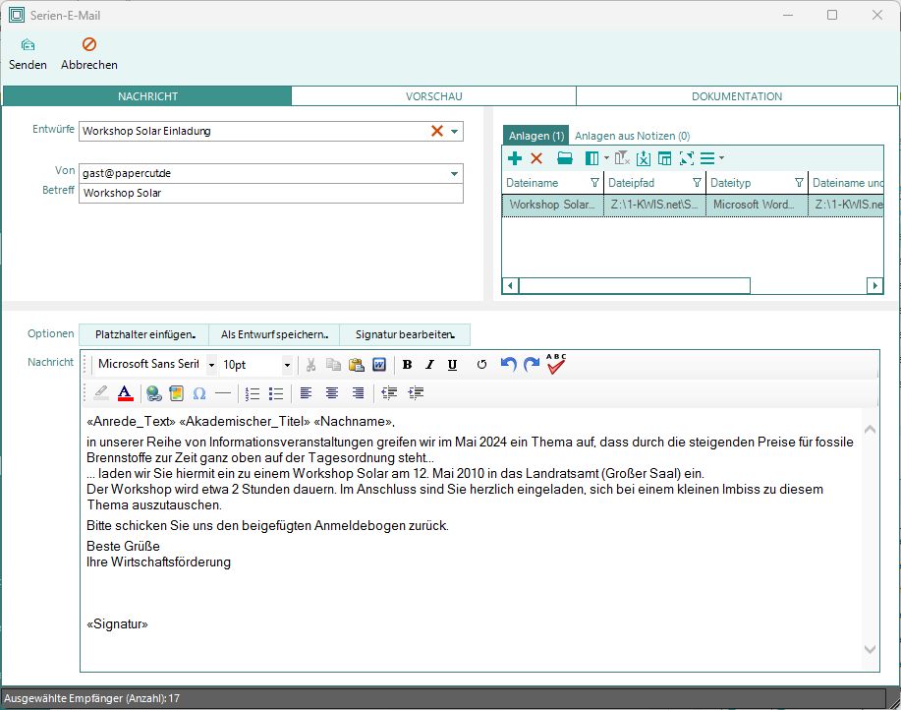Select the Anlagen (1) tab
Screen dimensions: 901x710
pyautogui.click(x=536, y=136)
